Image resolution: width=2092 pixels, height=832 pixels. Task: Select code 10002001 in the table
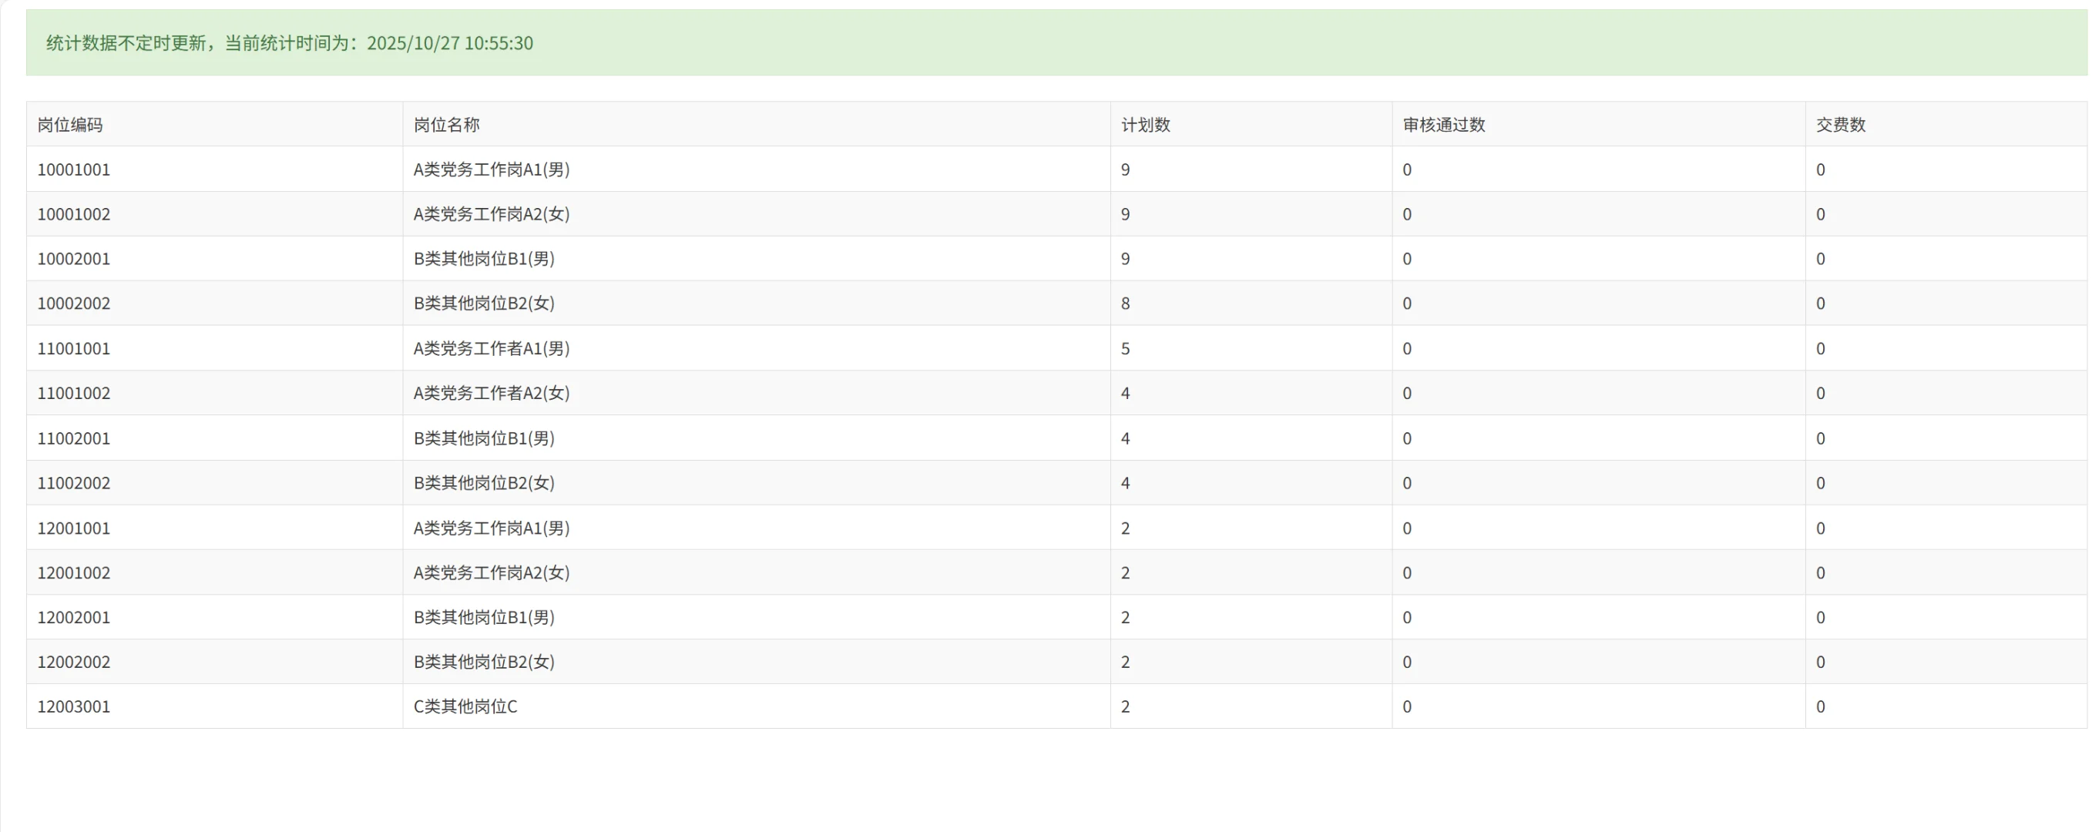click(x=74, y=259)
